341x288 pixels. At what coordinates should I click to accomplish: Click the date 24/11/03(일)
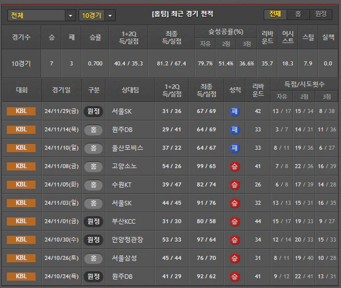(x=61, y=203)
